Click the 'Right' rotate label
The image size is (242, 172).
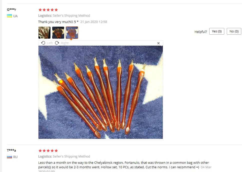pyautogui.click(x=65, y=43)
